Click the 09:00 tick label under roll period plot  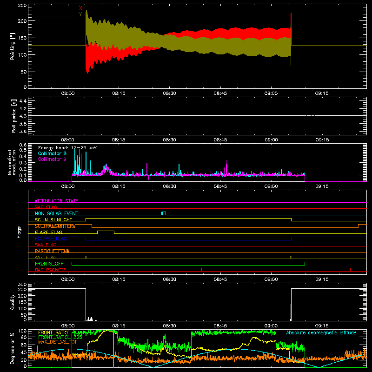(x=271, y=140)
